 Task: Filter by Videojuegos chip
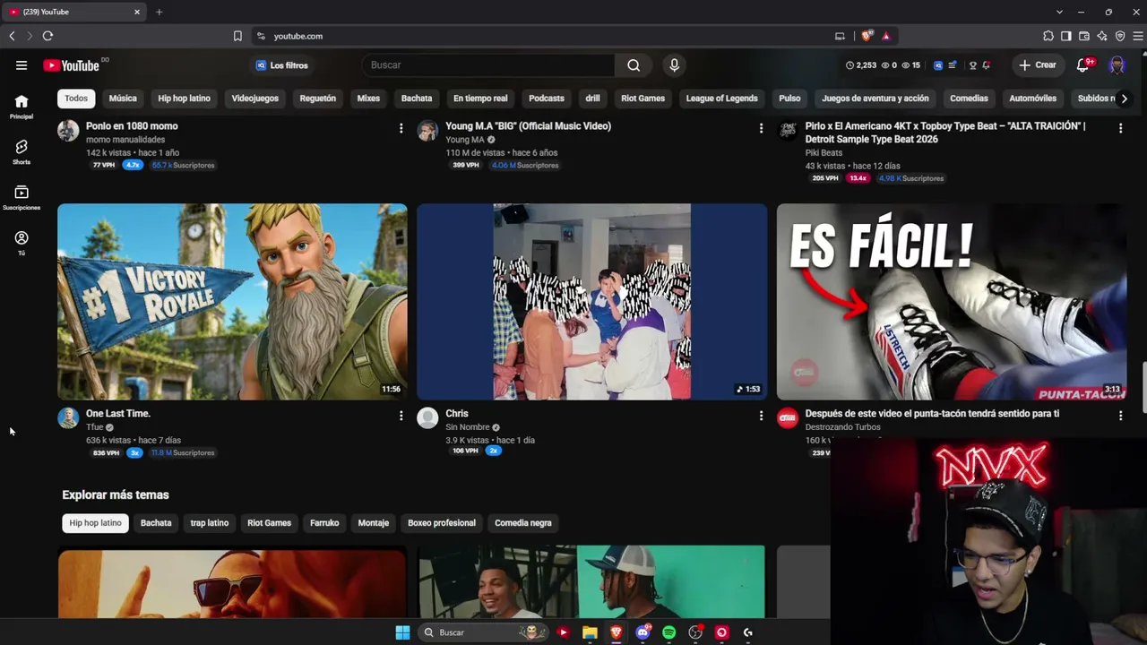255,99
